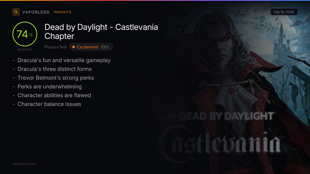The height and width of the screenshot is (174, 310).
Task: Click the "Players feel" label
Action: 56,47
